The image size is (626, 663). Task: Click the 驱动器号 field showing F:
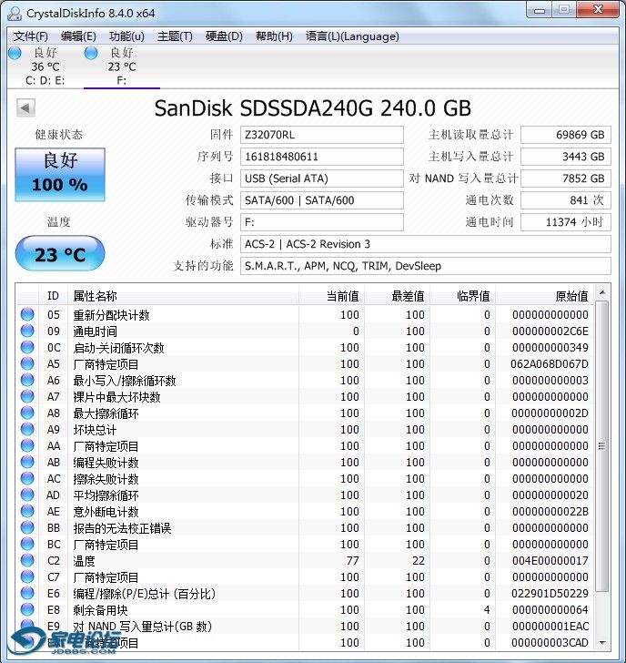(322, 222)
